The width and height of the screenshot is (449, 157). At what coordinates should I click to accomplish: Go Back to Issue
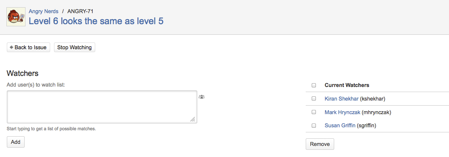(28, 48)
